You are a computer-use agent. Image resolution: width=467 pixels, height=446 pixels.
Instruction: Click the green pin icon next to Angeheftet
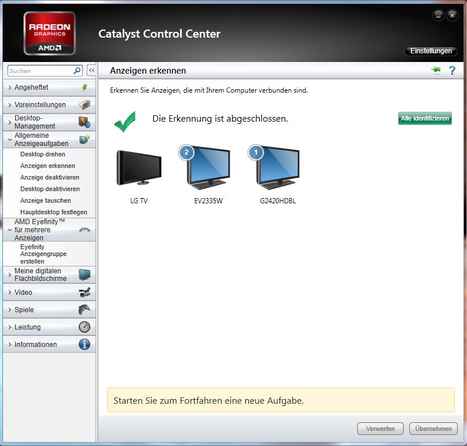[x=84, y=87]
